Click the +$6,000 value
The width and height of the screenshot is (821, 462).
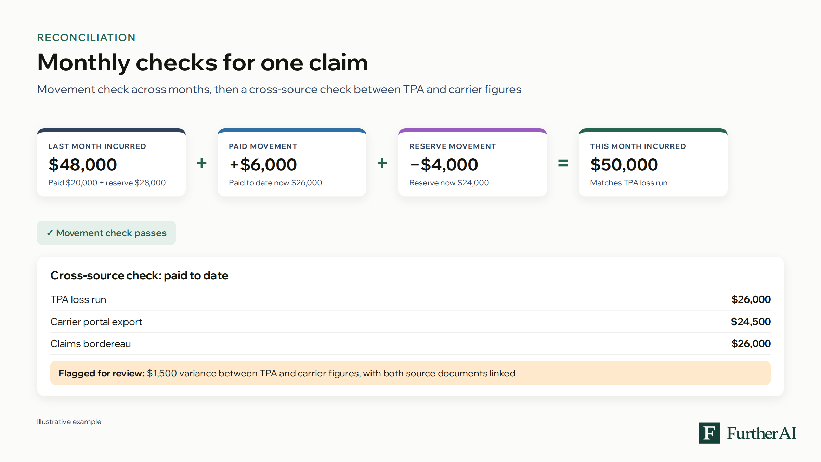(263, 165)
